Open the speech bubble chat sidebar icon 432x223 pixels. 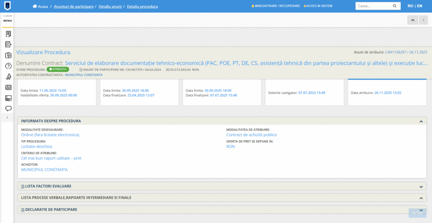pos(8,108)
